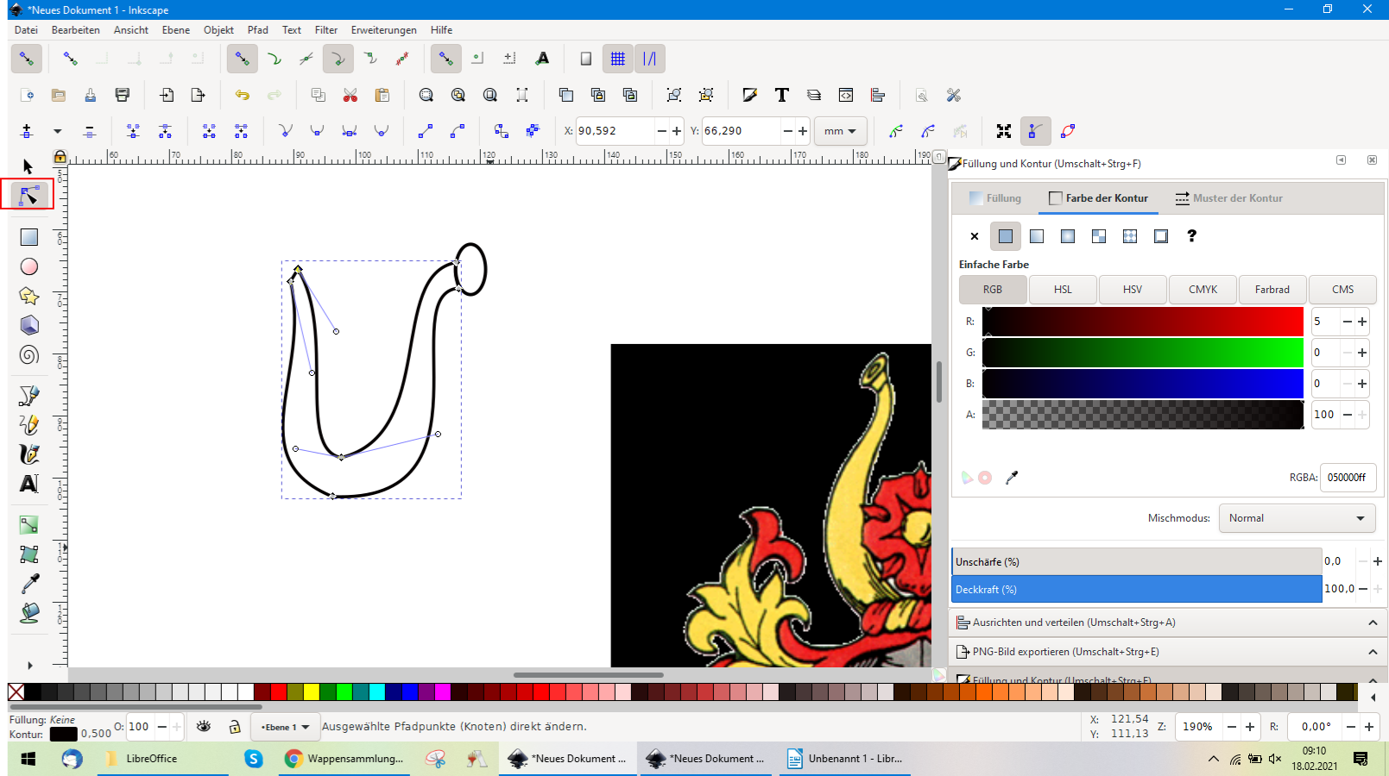The height and width of the screenshot is (776, 1389).
Task: Select the Spiral tool
Action: pos(29,355)
